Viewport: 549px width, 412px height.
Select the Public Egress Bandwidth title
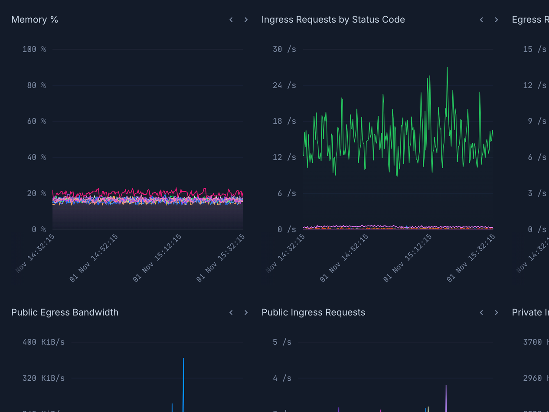click(x=65, y=312)
